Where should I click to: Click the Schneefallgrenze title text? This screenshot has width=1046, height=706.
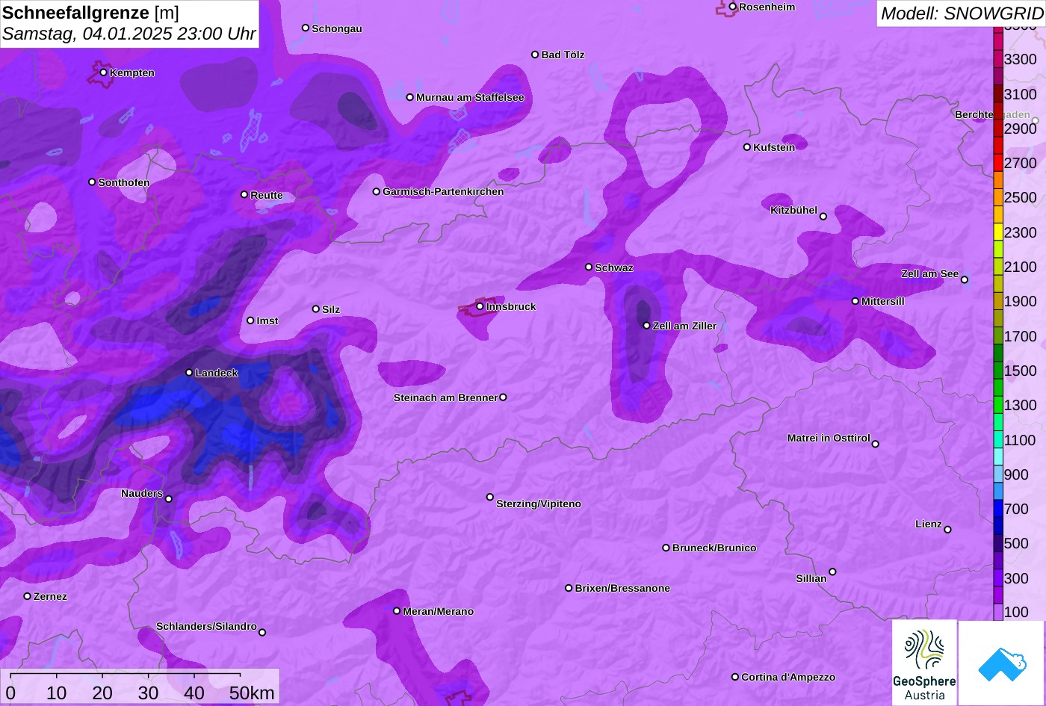[76, 13]
